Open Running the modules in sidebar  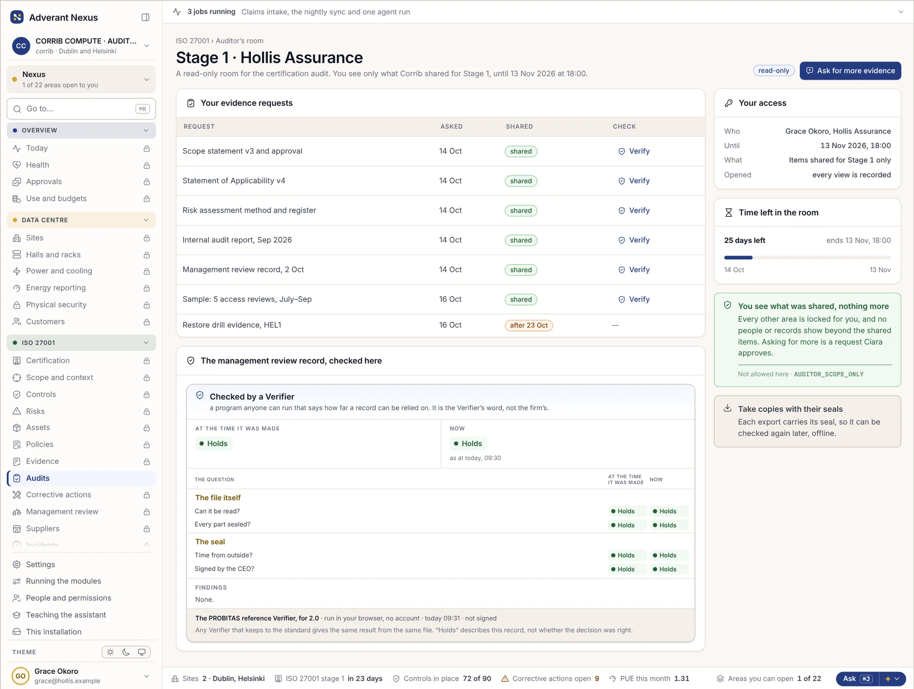81,581
